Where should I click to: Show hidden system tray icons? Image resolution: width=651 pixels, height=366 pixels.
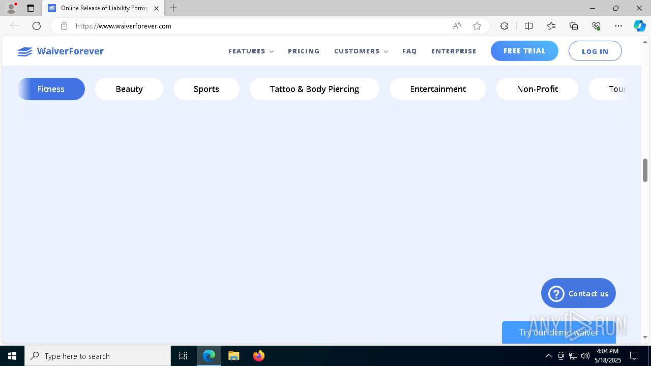[548, 356]
